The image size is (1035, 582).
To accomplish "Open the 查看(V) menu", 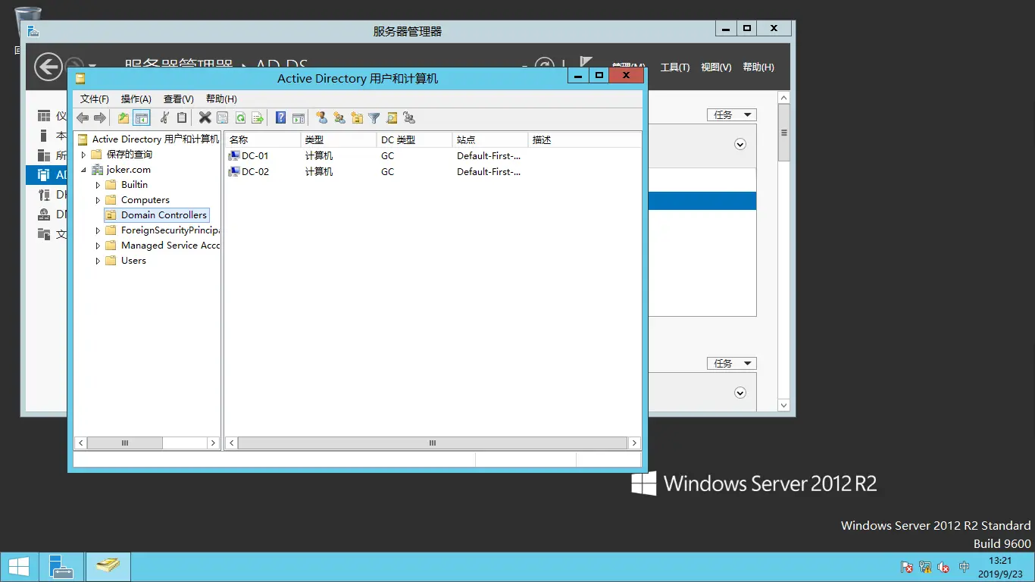I will coord(179,99).
